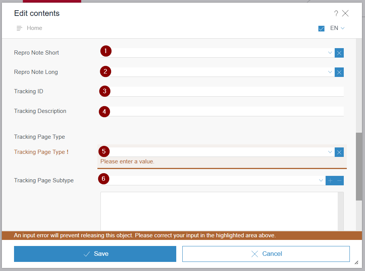Open the help question mark icon
Viewport: 365px width, 271px height.
(336, 14)
